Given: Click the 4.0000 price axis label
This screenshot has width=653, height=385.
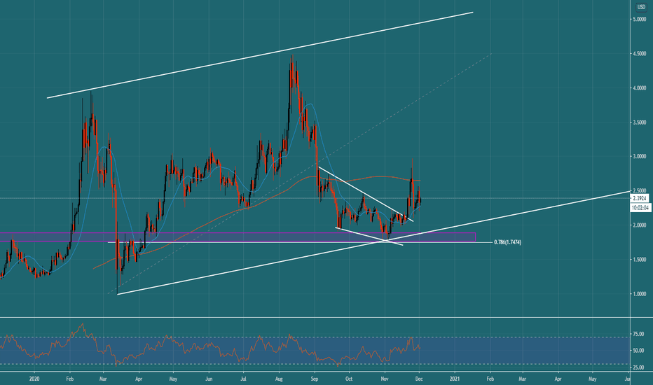Looking at the screenshot, I should [640, 88].
